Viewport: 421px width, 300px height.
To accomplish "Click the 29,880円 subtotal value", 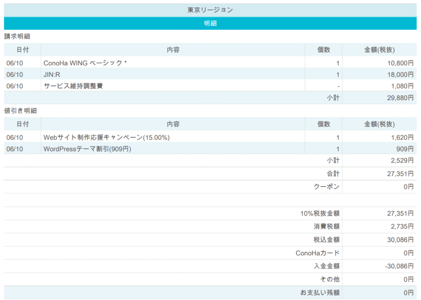I will point(400,98).
